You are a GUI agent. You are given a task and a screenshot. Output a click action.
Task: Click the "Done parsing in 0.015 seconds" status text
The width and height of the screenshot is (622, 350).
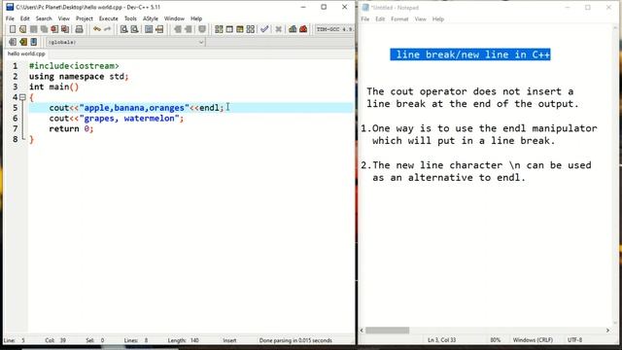295,340
